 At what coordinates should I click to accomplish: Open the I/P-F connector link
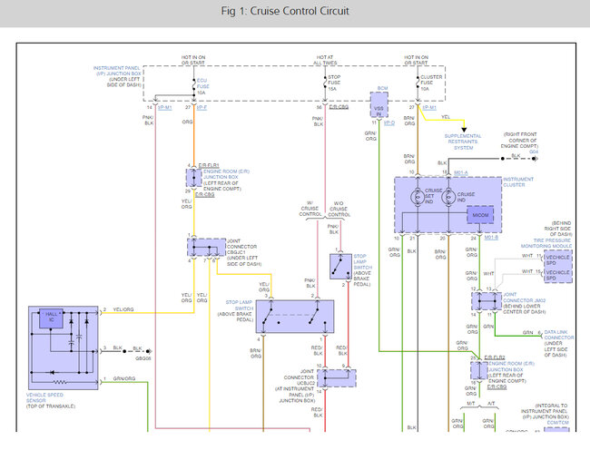tap(202, 108)
